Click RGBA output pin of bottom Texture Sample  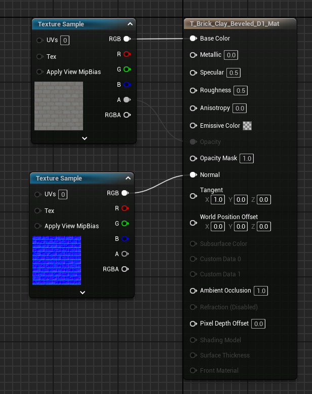click(125, 269)
